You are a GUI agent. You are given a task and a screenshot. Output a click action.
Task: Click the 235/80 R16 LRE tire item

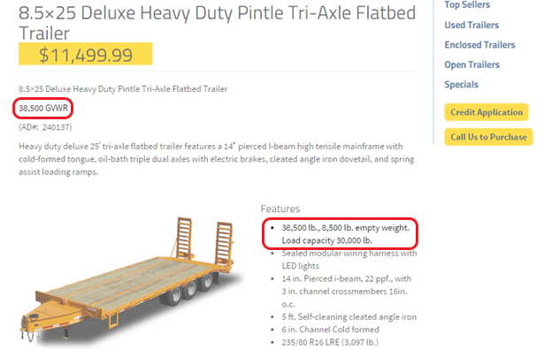click(x=330, y=342)
